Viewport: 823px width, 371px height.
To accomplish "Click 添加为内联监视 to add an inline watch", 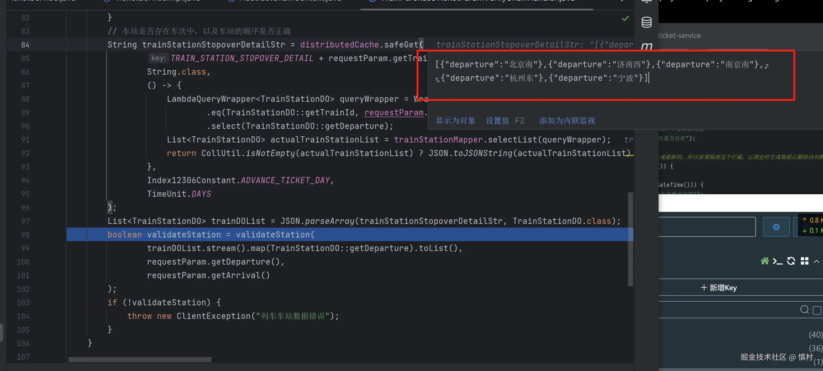I will point(567,121).
